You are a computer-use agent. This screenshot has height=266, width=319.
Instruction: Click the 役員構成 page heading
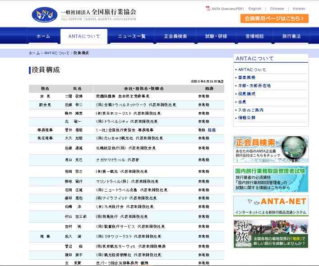point(46,70)
